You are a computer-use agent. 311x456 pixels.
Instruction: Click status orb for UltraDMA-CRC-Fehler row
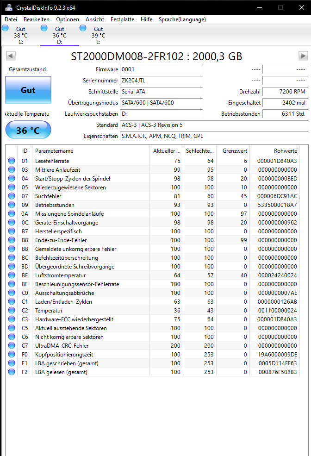click(12, 345)
